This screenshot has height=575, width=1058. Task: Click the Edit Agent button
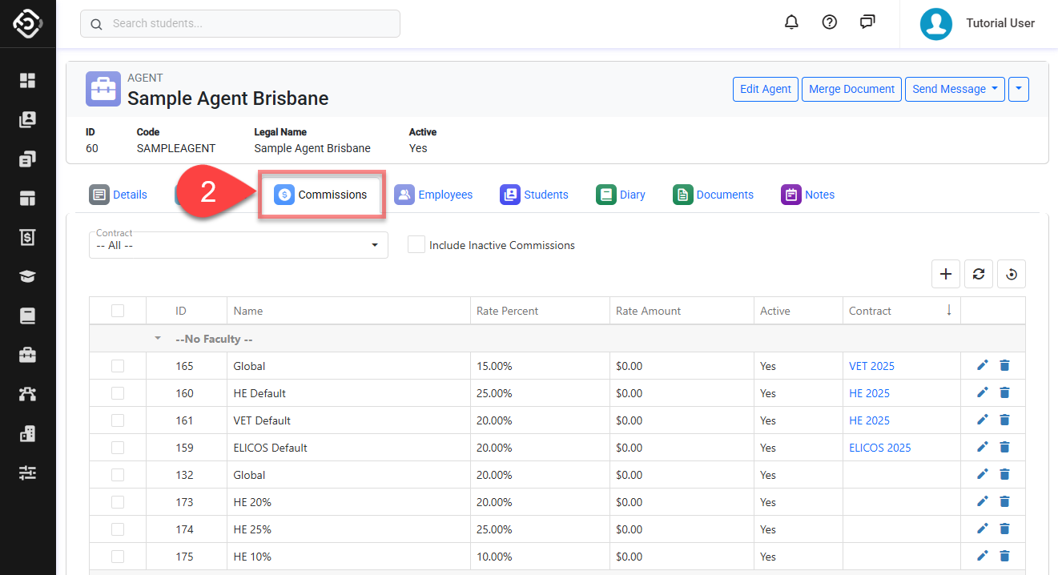pos(765,89)
